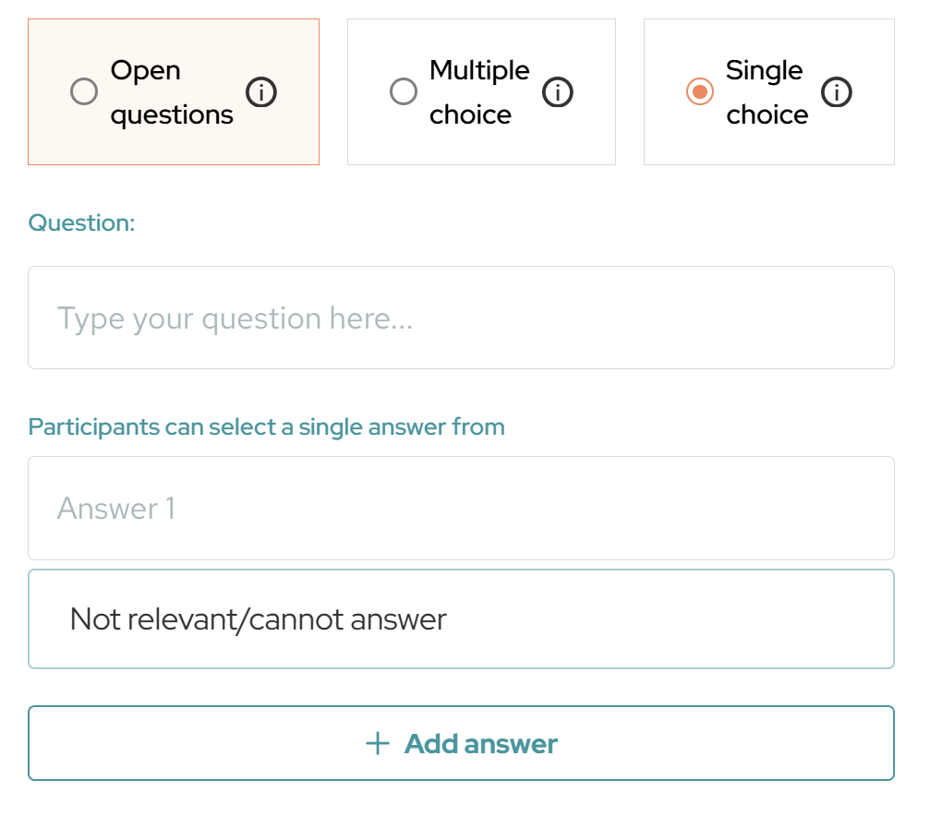Click the info icon next to Single choice

coord(837,92)
